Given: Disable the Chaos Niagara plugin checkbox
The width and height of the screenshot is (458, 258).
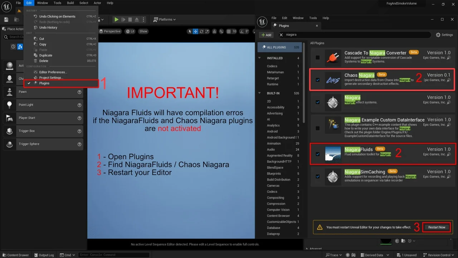Looking at the screenshot, I should tap(317, 80).
